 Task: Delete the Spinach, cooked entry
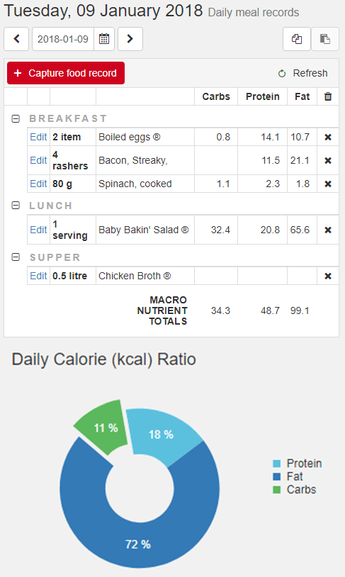pos(328,184)
